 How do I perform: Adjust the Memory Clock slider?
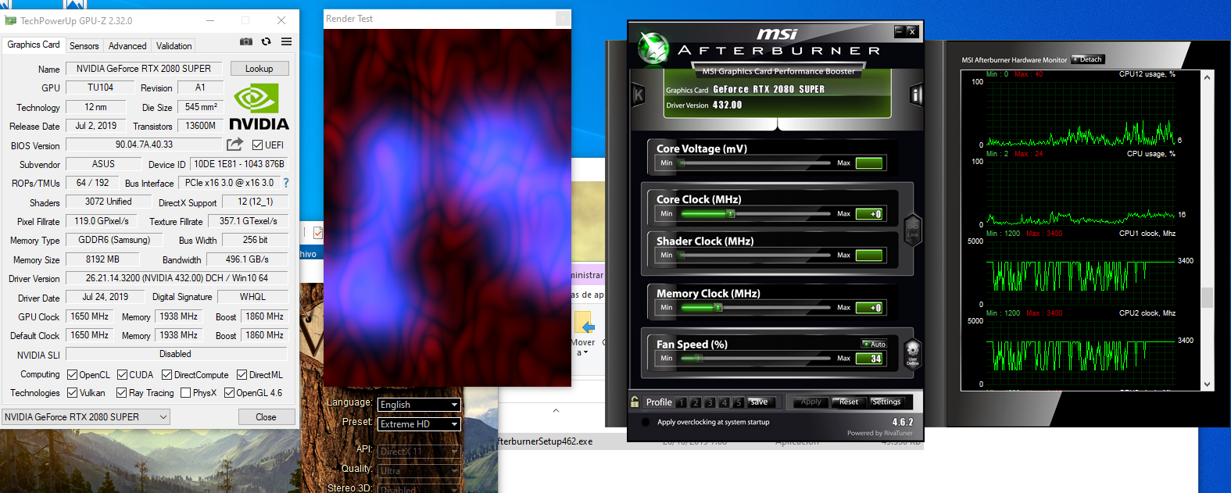pyautogui.click(x=754, y=307)
